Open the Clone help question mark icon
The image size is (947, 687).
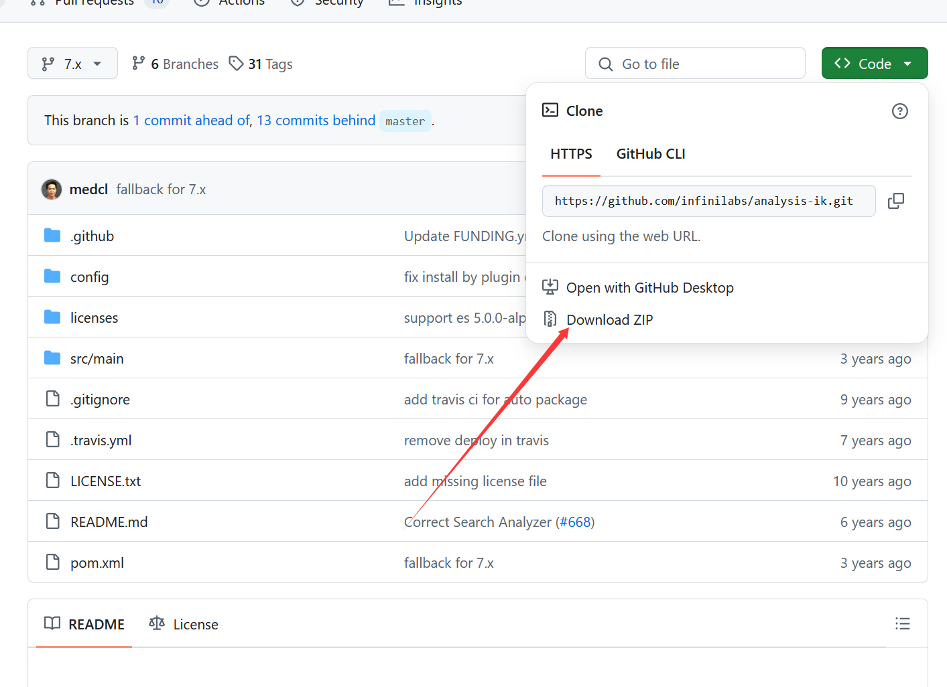pos(900,111)
